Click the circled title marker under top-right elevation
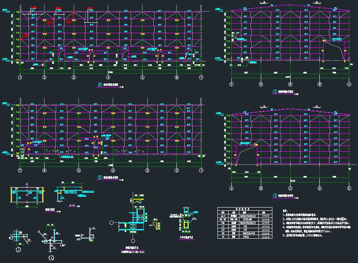 pyautogui.click(x=275, y=91)
